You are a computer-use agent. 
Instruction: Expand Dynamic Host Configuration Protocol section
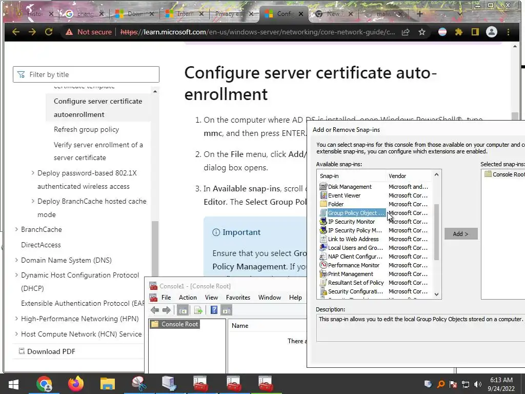point(16,275)
